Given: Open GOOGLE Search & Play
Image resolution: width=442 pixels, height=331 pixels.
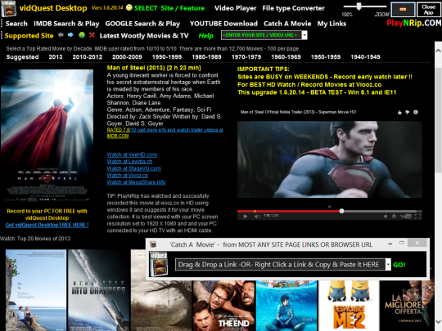Looking at the screenshot, I should pos(142,24).
